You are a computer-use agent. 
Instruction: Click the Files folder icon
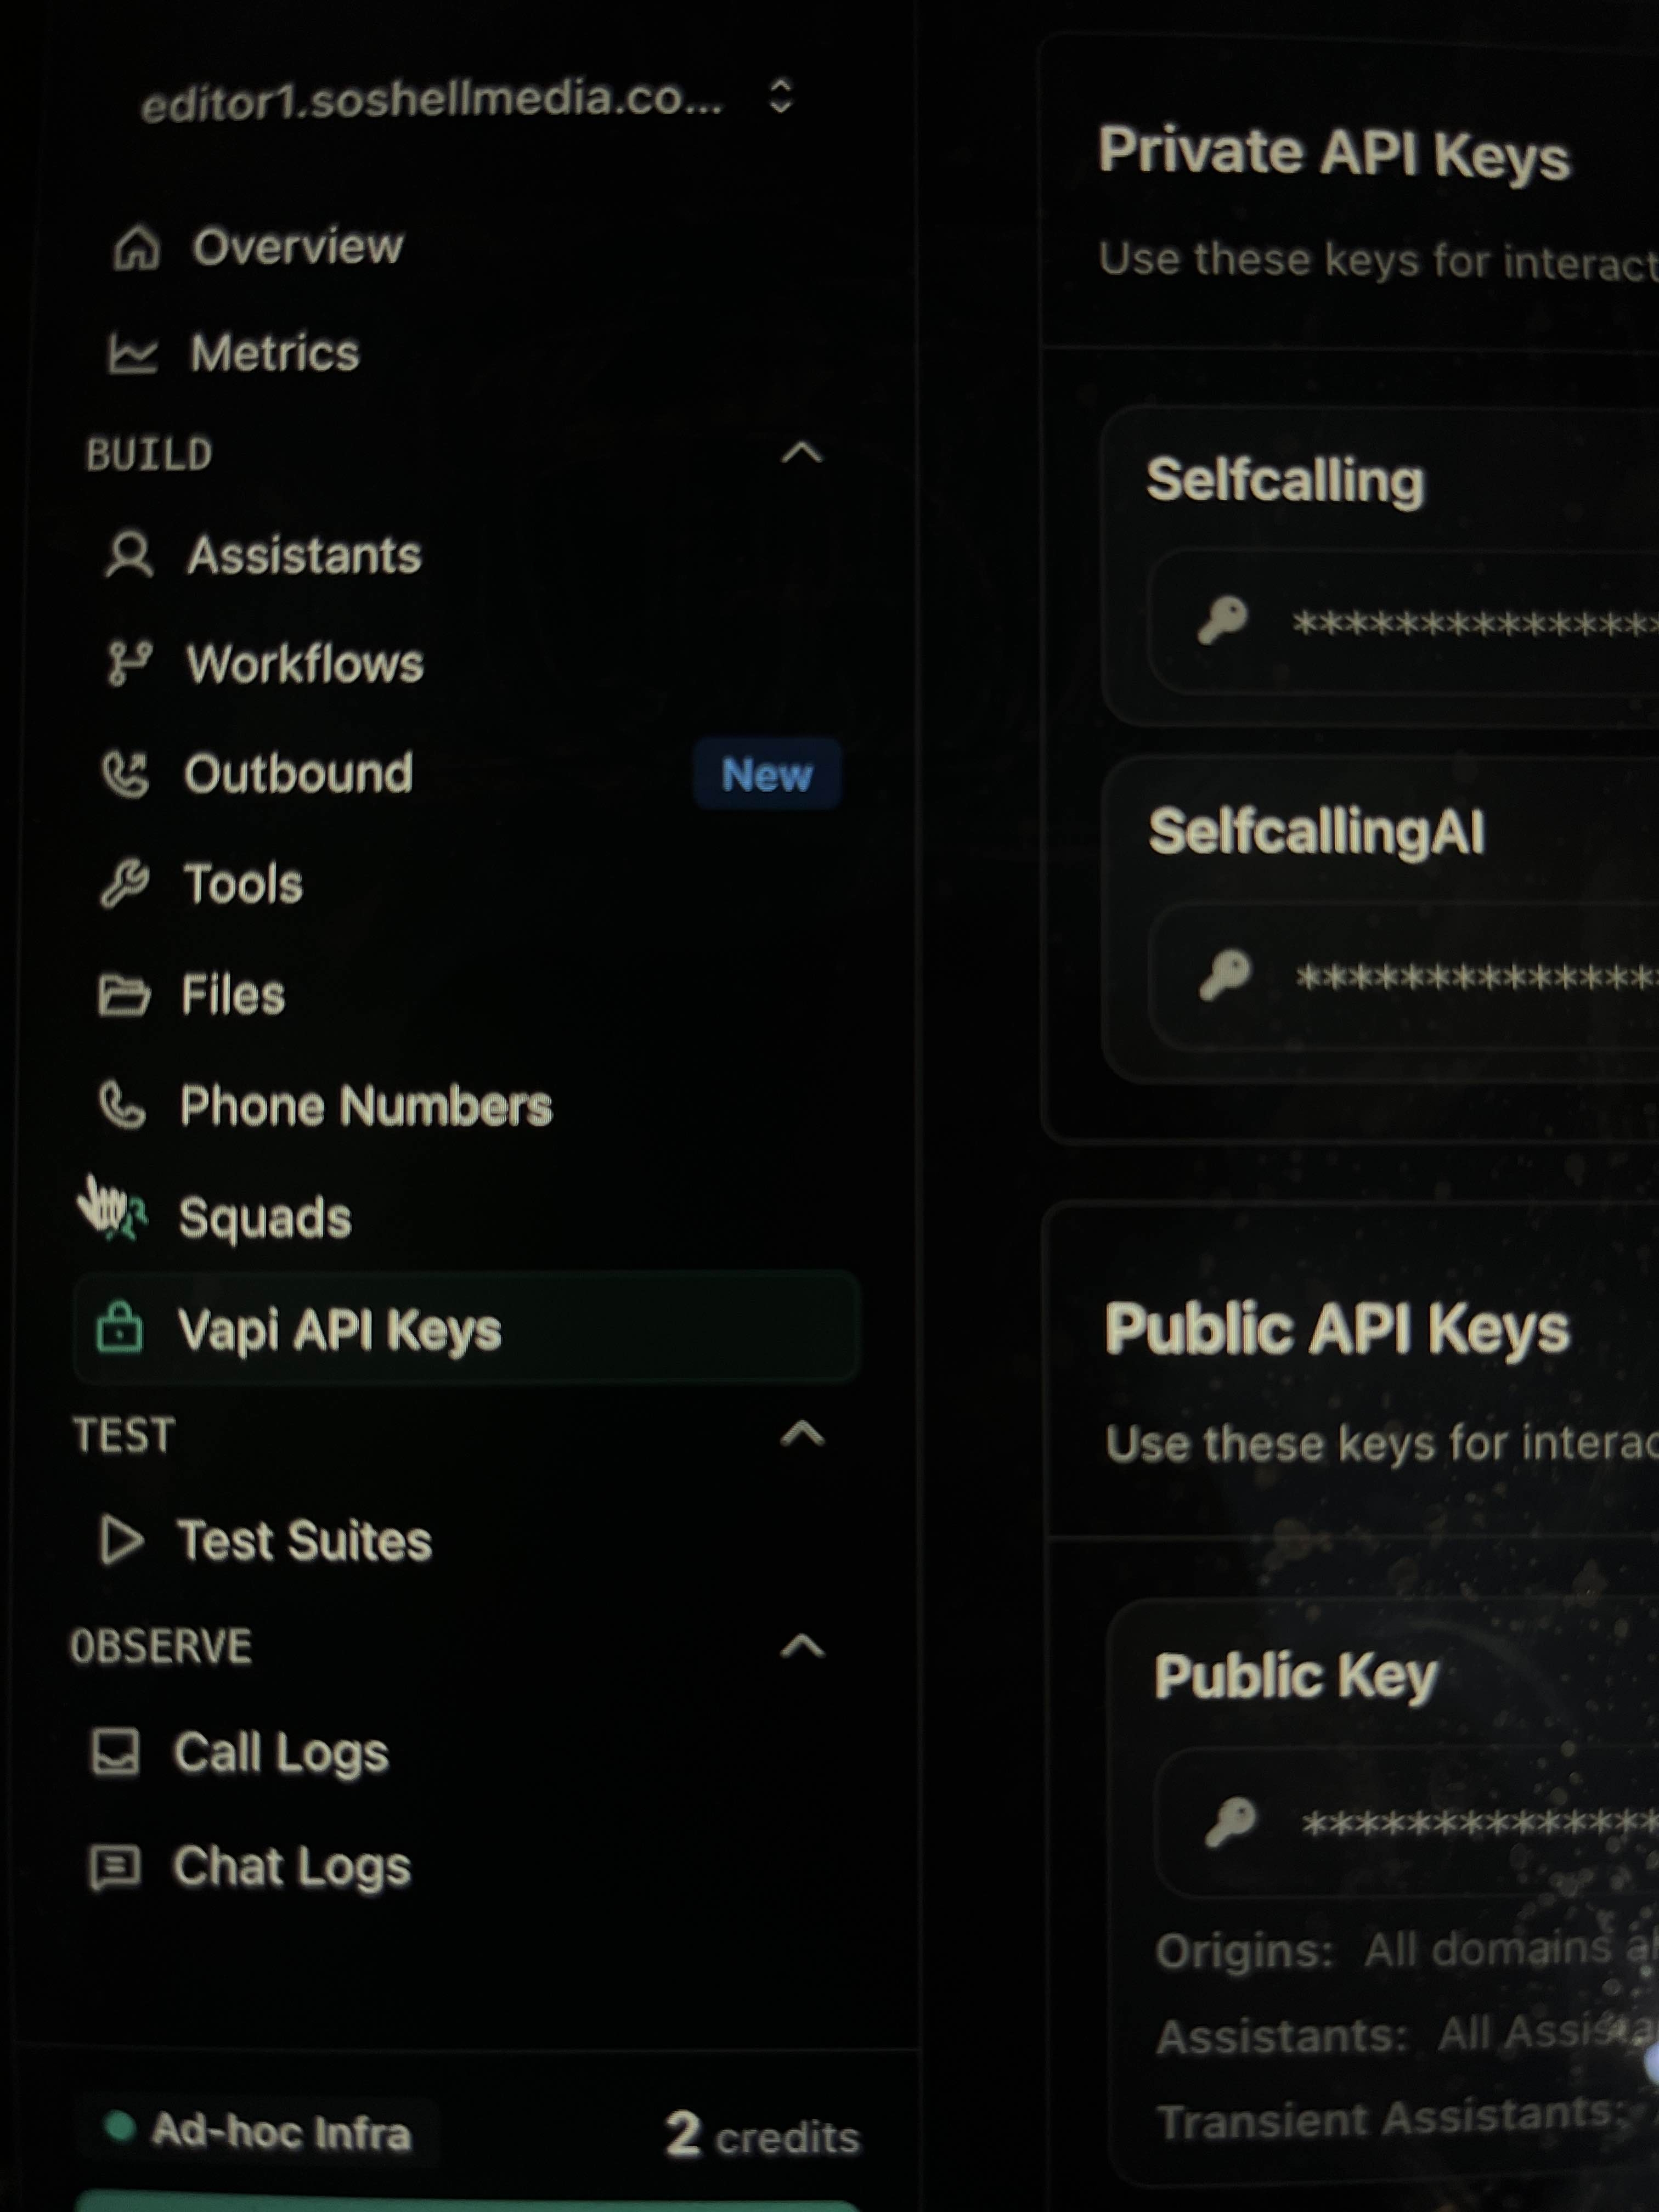click(123, 995)
